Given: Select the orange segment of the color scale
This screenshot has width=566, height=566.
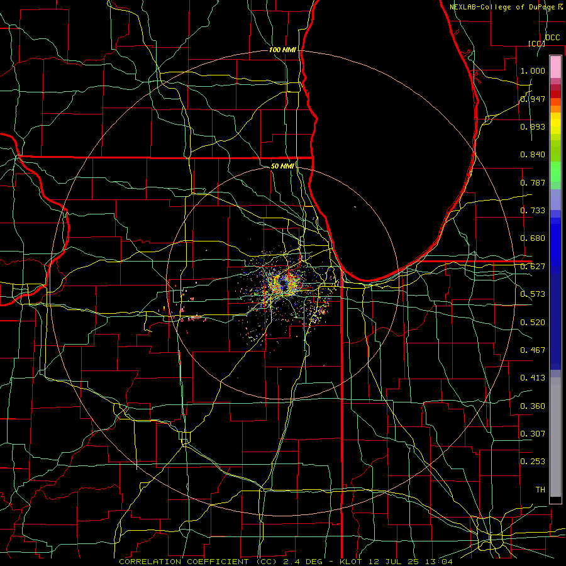Looking at the screenshot, I should (555, 109).
